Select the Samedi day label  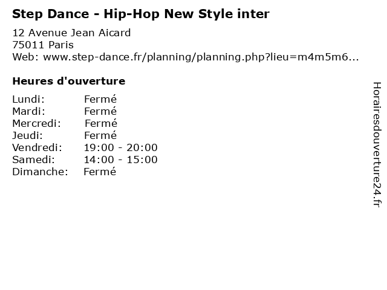[33, 159]
